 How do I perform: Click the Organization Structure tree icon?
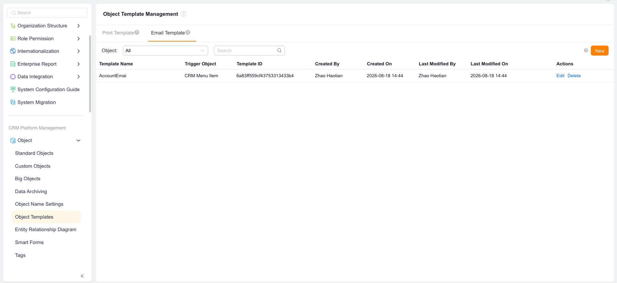coord(13,26)
